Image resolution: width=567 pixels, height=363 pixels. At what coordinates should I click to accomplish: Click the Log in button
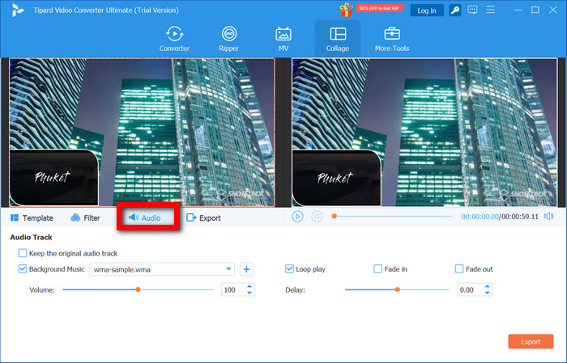pyautogui.click(x=426, y=11)
